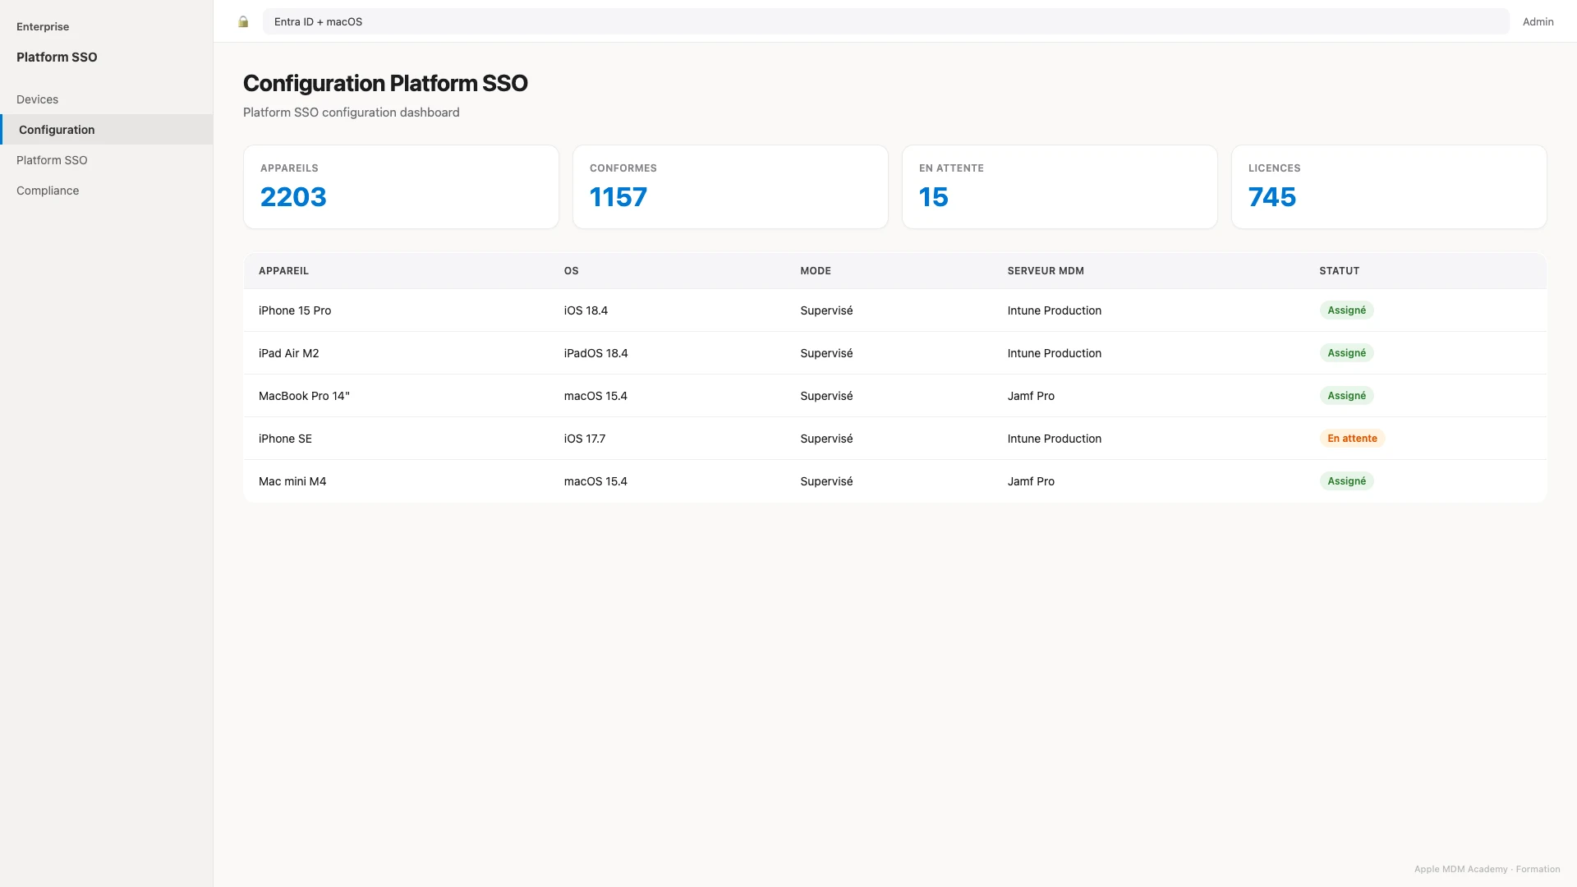Sort by the SERVEUR MDM column header
The image size is (1577, 887).
pyautogui.click(x=1046, y=271)
